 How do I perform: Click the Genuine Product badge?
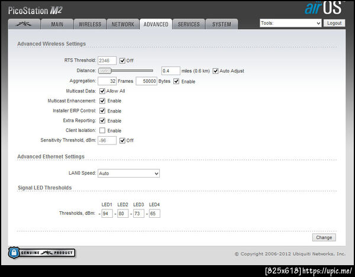pos(41,253)
